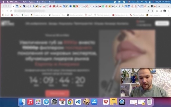The height and width of the screenshot is (107, 171).
Task: Open Spotlight search in menu bar
Action: [146, 2]
